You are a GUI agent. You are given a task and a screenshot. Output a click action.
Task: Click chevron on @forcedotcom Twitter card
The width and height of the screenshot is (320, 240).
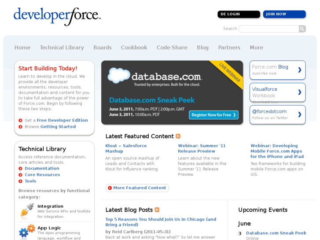[x=300, y=114]
